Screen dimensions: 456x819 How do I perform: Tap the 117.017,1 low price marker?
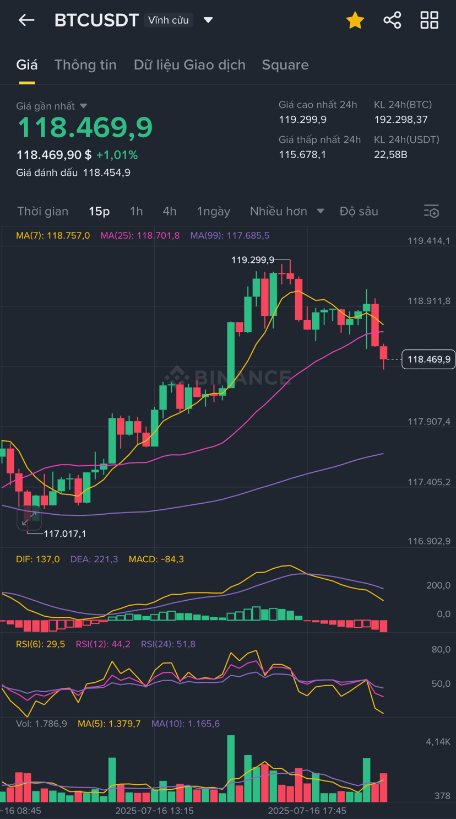point(65,534)
